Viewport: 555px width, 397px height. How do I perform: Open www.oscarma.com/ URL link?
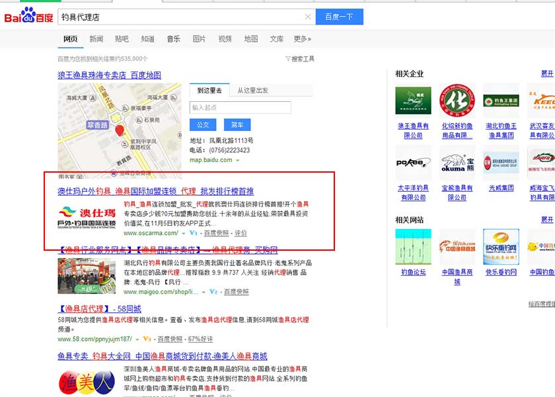pyautogui.click(x=151, y=233)
